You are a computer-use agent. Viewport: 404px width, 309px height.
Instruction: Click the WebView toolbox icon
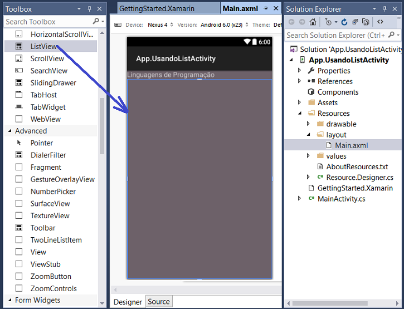coord(19,119)
